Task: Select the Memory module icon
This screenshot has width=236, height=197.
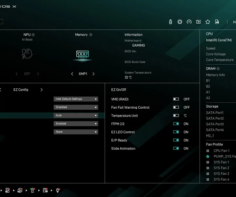Action: 83,54
